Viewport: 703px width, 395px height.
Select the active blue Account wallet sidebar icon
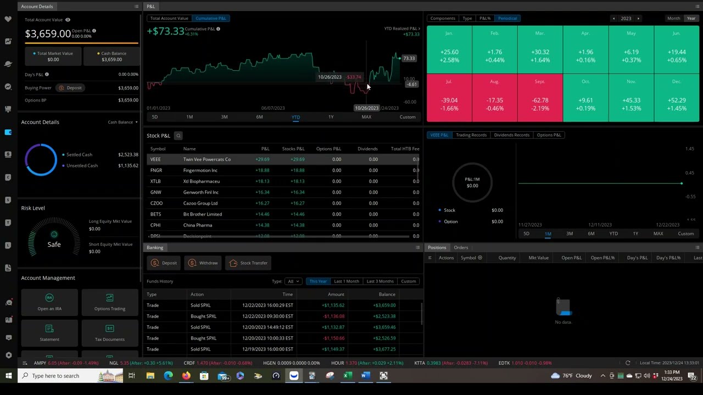[8, 132]
